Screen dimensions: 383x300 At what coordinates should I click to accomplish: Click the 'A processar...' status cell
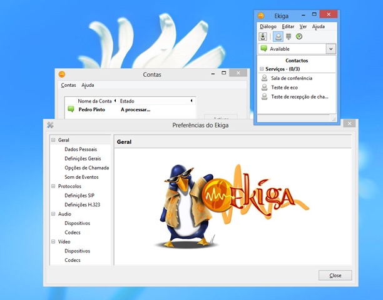pyautogui.click(x=136, y=109)
